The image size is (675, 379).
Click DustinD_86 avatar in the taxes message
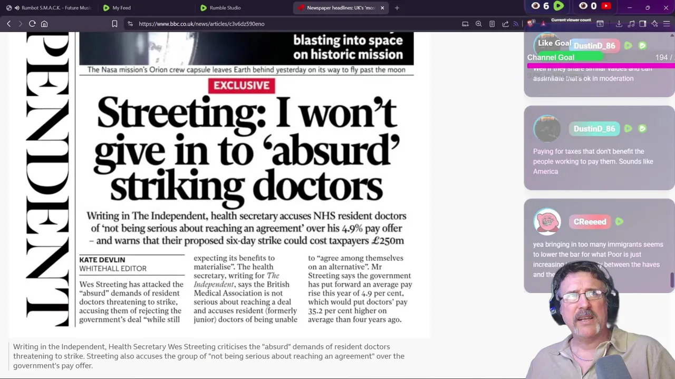(547, 128)
